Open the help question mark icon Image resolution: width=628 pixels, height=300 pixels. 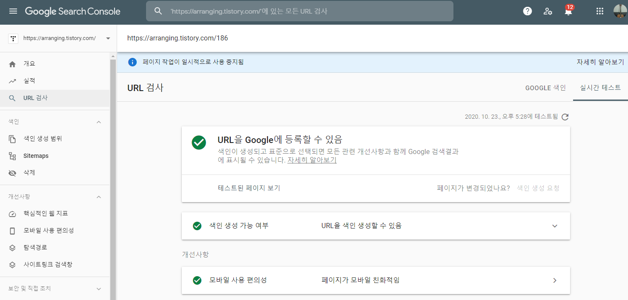coord(528,11)
